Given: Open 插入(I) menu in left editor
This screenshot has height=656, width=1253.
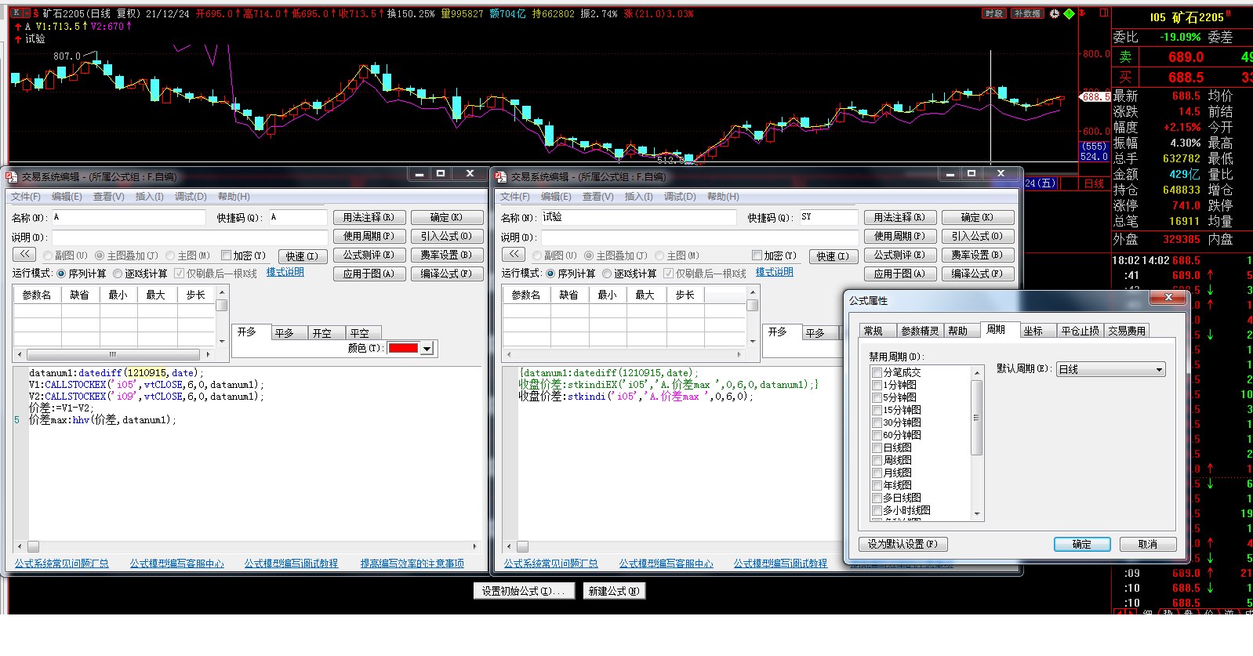Looking at the screenshot, I should click(x=150, y=197).
